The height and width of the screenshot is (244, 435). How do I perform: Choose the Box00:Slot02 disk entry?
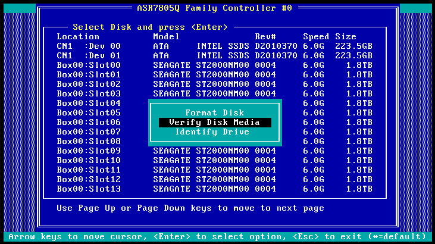click(214, 84)
